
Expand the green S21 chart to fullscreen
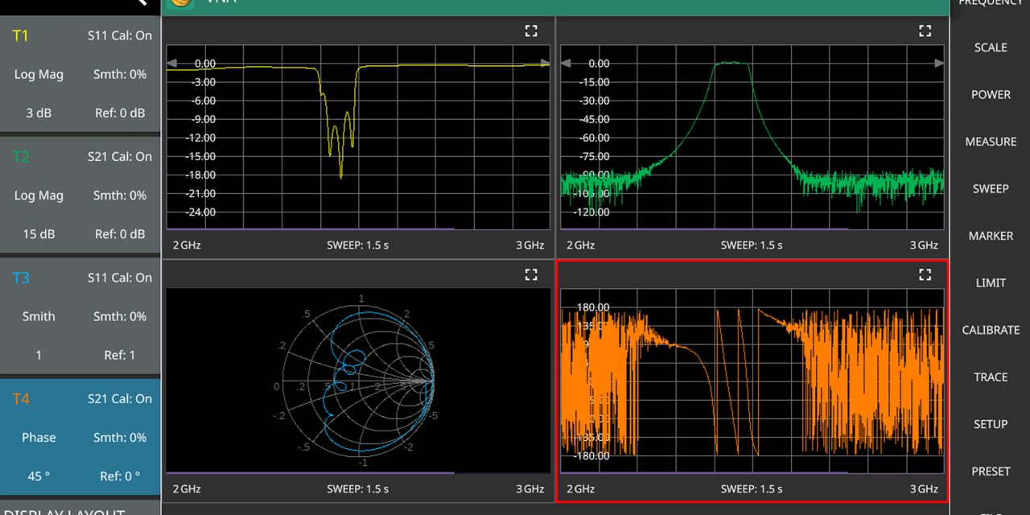[x=925, y=31]
